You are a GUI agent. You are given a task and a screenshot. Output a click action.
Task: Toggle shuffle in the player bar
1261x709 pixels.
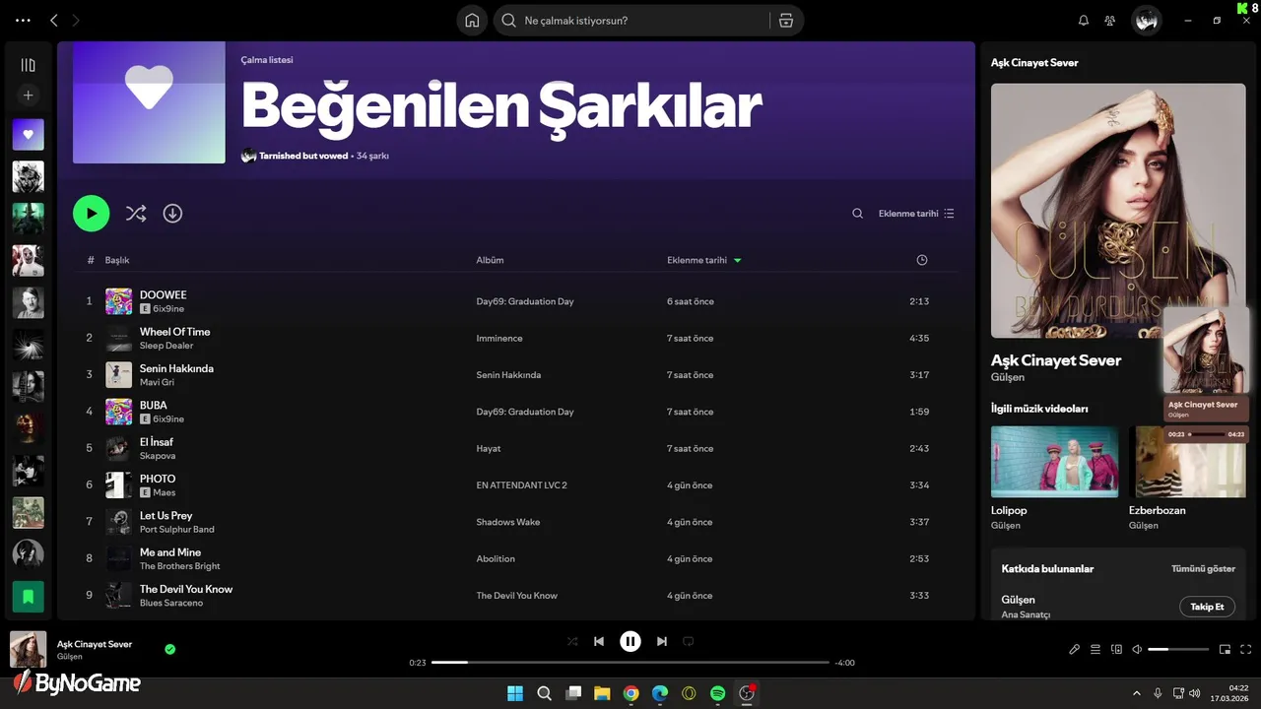[572, 641]
